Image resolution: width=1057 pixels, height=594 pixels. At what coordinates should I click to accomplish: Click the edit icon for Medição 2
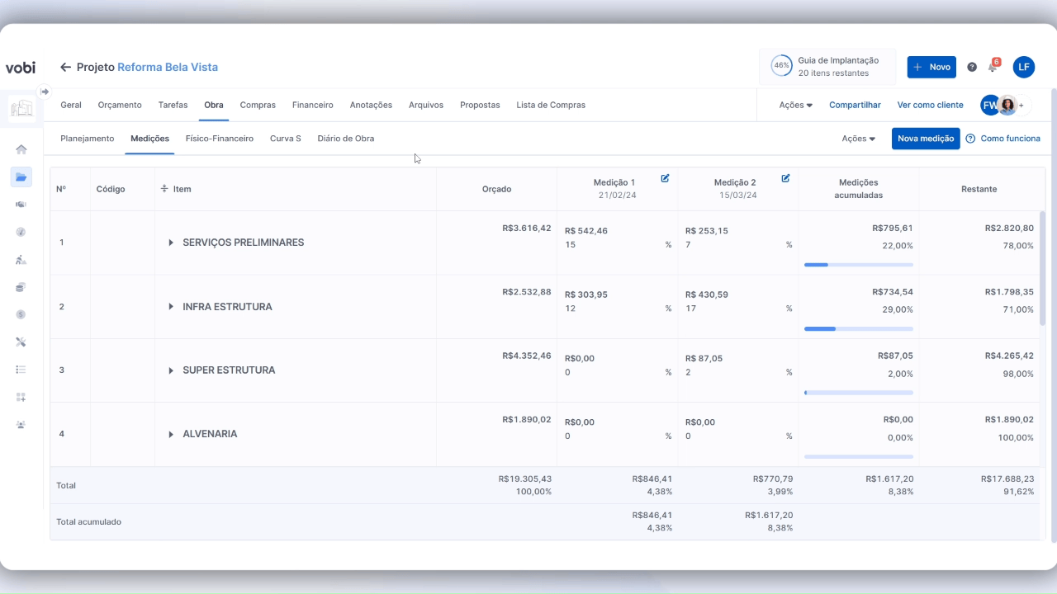(x=785, y=178)
